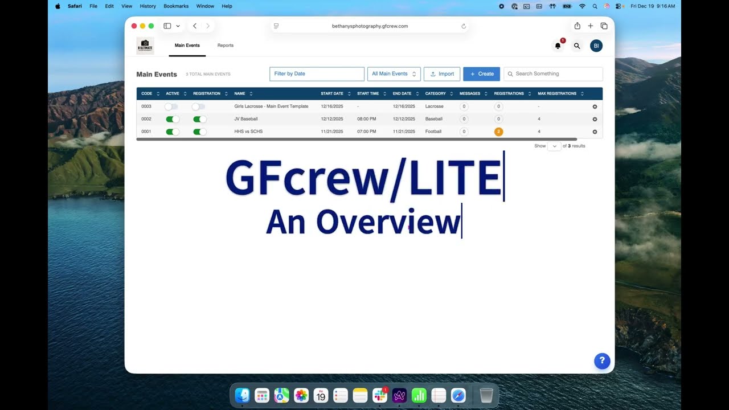View messages count for HHS vs SCHS
Viewport: 729px width, 410px height.
coord(464,132)
